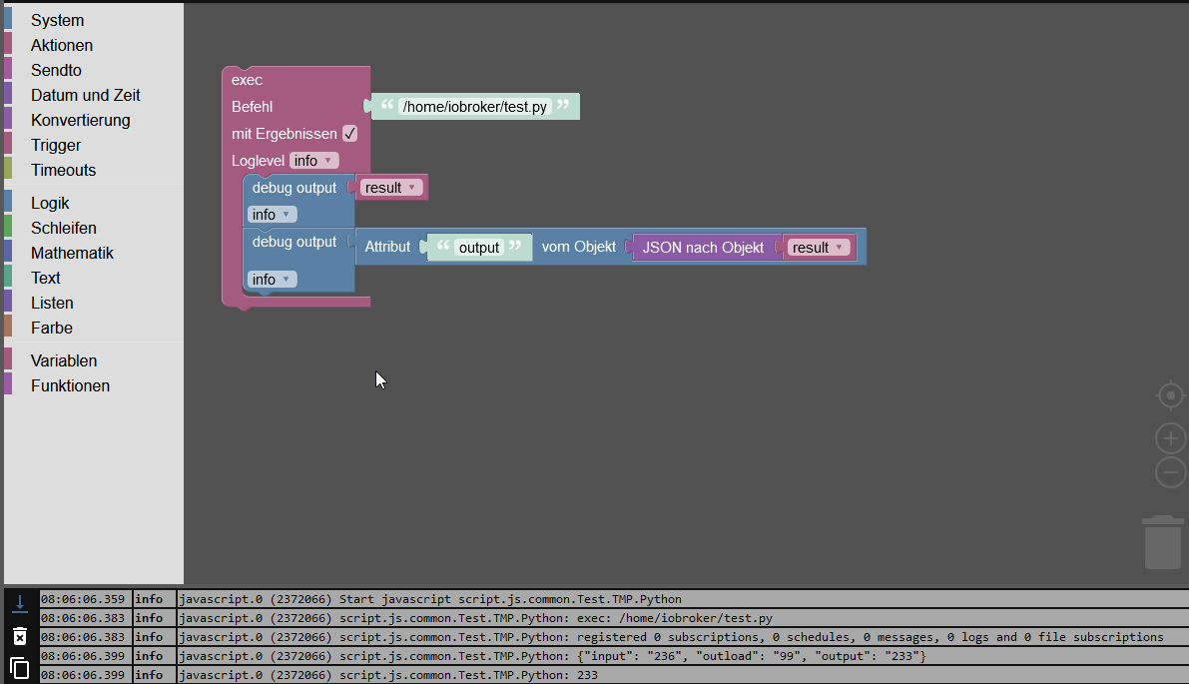Clear the log with delete icon
1189x684 pixels.
20,636
